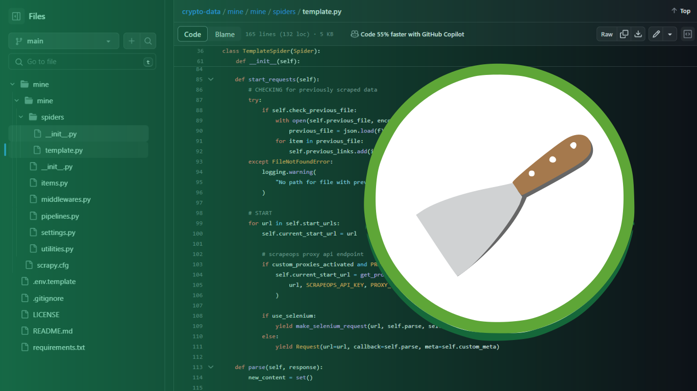The image size is (697, 391).
Task: Collapse the spiders folder chevron
Action: [x=21, y=117]
